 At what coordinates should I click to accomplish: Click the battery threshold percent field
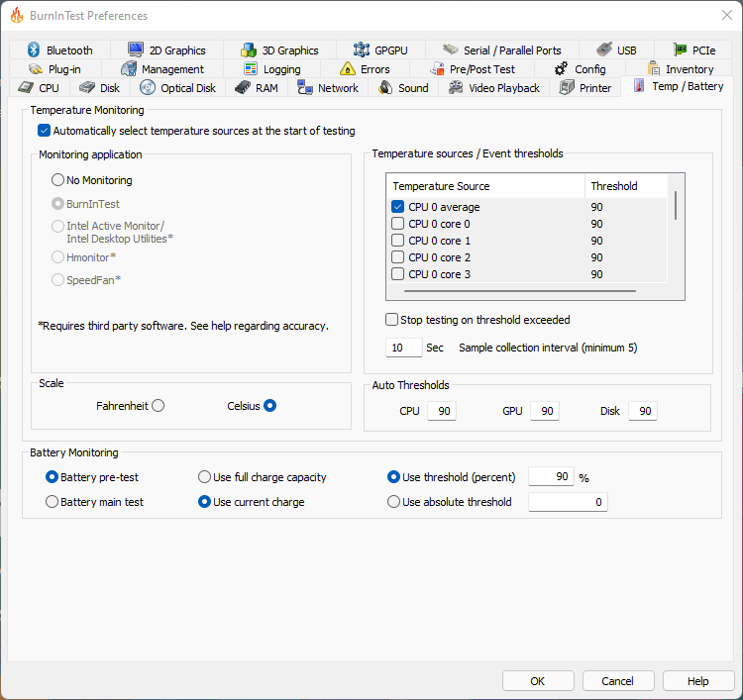click(551, 476)
